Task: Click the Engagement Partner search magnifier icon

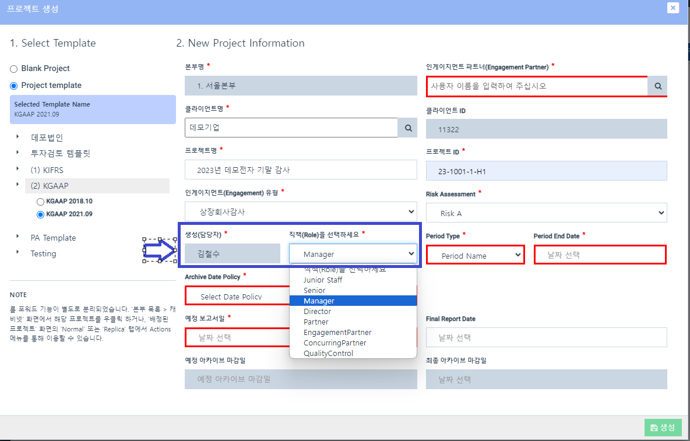Action: click(657, 86)
